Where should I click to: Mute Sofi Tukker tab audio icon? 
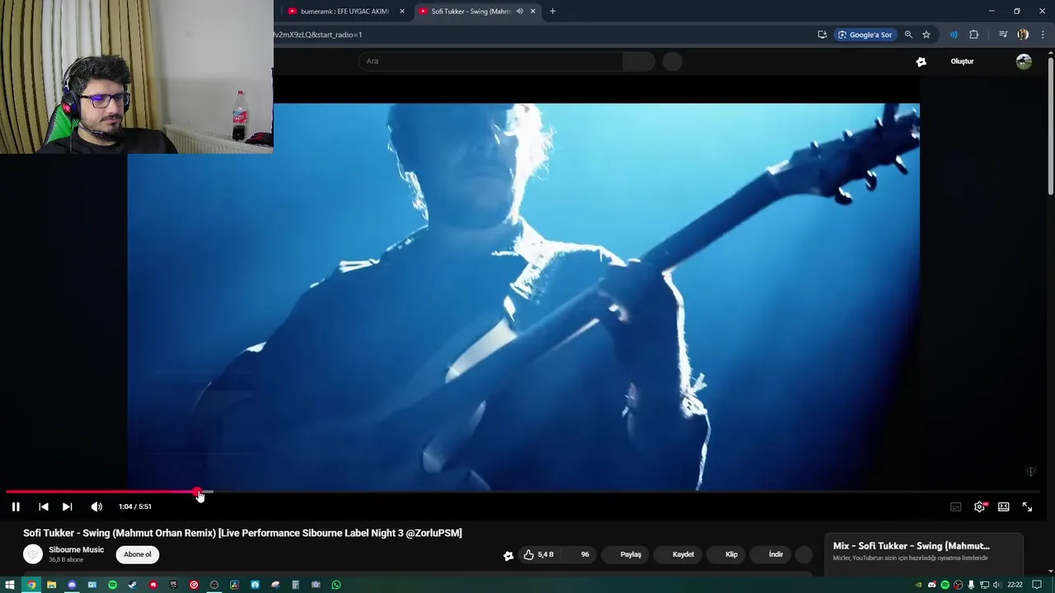pos(519,12)
